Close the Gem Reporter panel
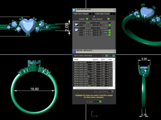 [114, 10]
